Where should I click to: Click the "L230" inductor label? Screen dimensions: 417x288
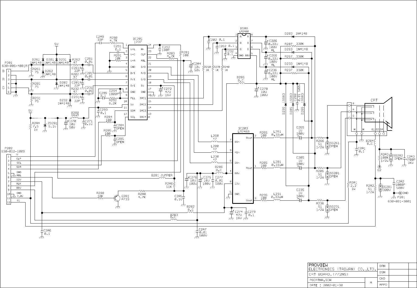(x=215, y=157)
